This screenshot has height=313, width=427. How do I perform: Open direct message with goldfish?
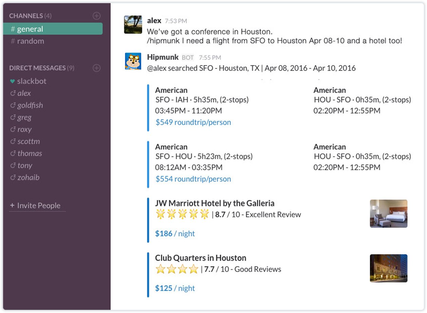coord(30,106)
